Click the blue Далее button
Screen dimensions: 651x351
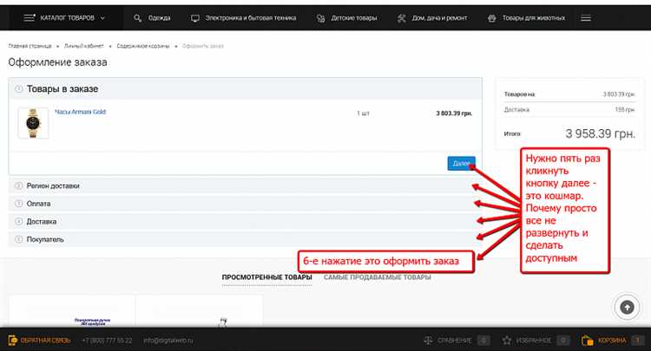coord(461,163)
